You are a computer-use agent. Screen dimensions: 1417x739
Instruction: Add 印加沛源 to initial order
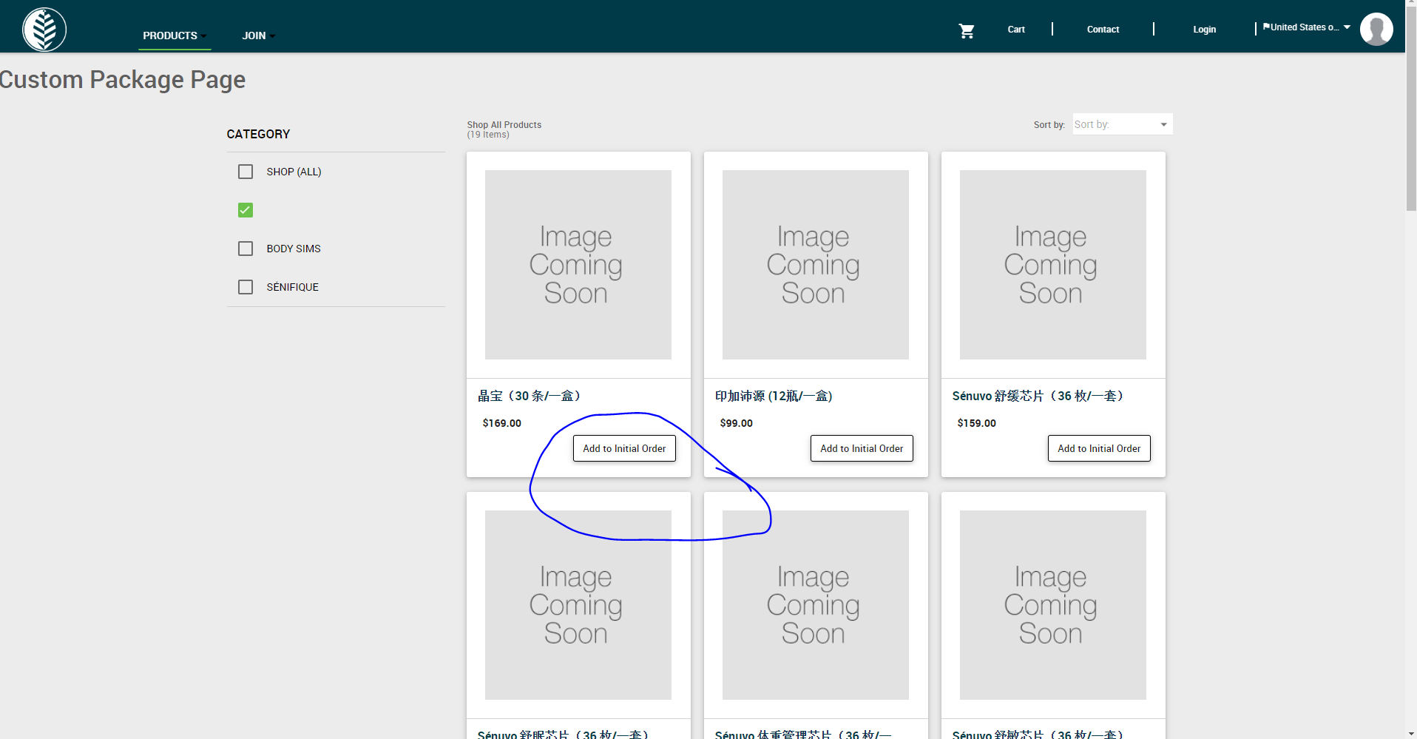pyautogui.click(x=861, y=448)
